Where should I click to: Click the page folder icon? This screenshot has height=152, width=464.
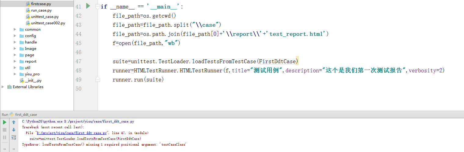[22, 55]
